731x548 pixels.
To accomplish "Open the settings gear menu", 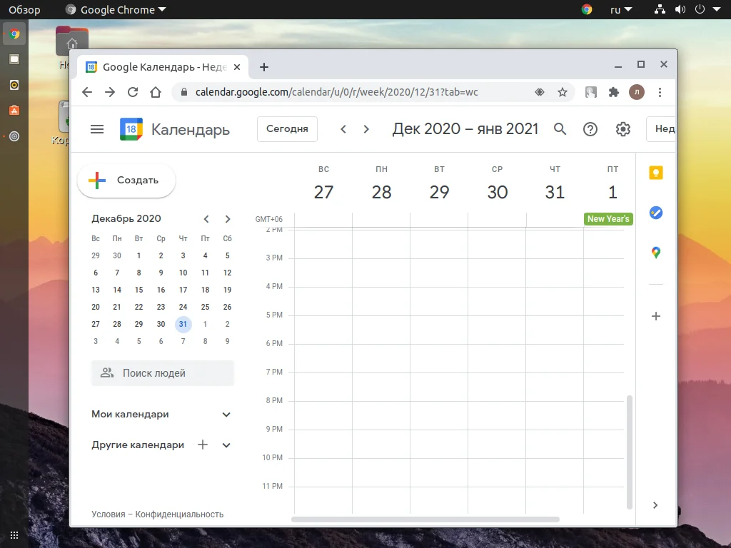I will coord(622,129).
